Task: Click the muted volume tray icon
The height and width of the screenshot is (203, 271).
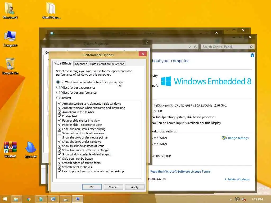Action: click(x=244, y=199)
